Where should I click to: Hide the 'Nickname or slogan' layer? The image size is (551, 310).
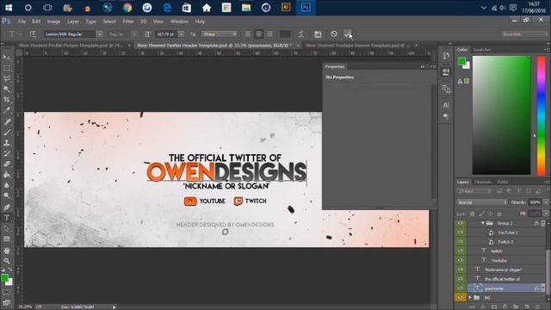click(461, 270)
